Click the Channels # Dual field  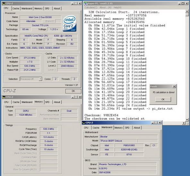69,111
